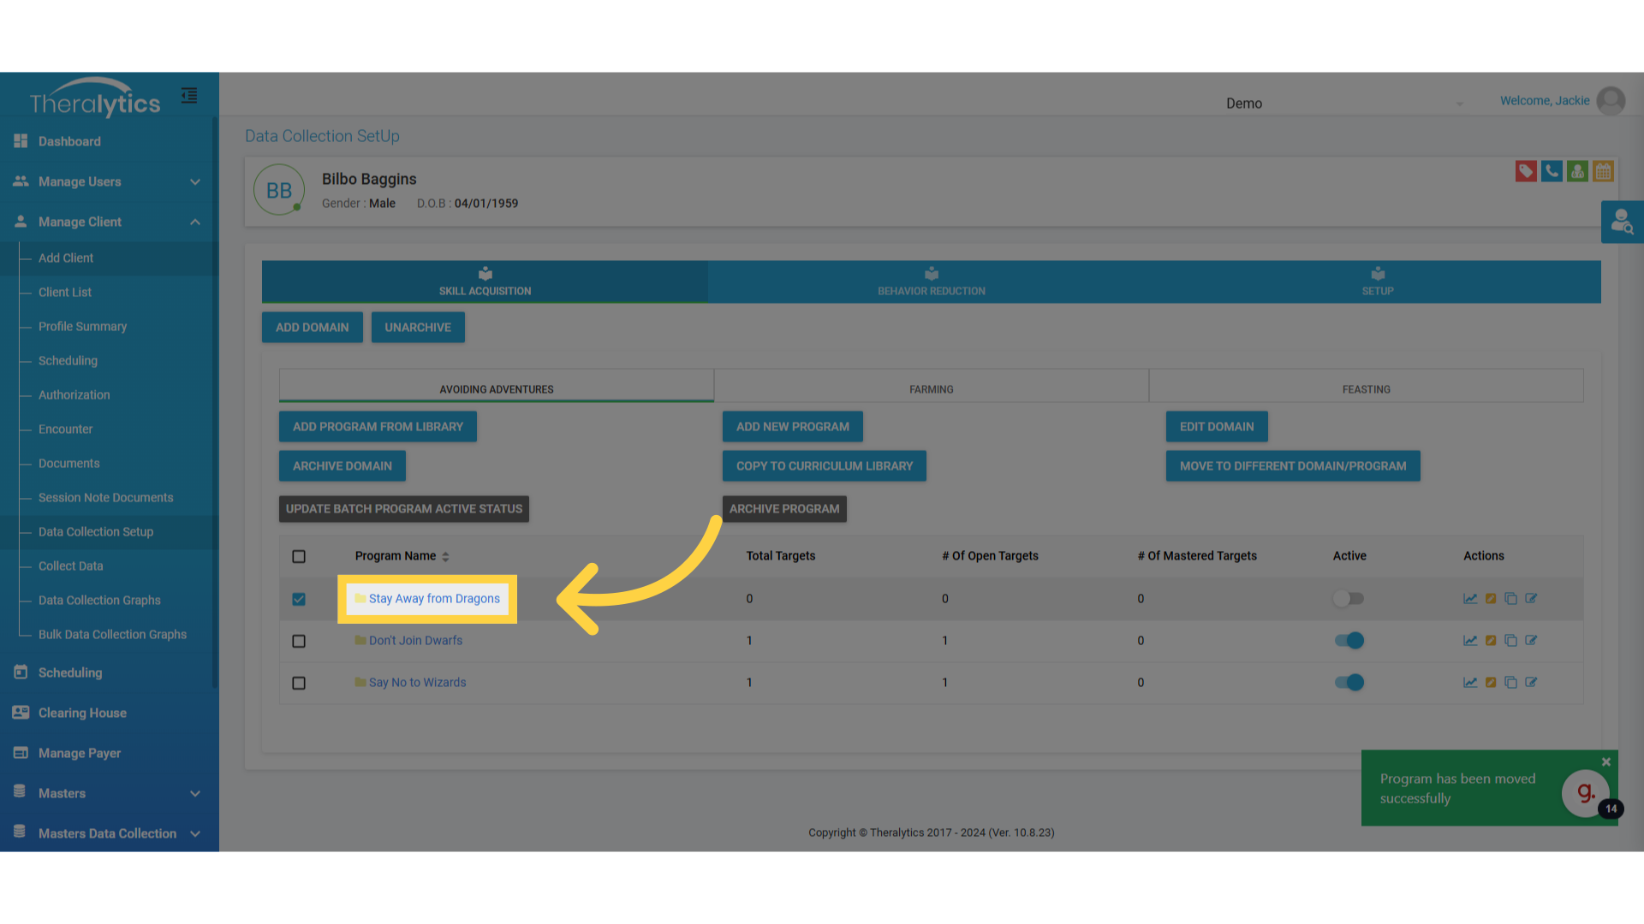Click the Add New Program button
Image resolution: width=1644 pixels, height=924 pixels.
[x=792, y=426]
